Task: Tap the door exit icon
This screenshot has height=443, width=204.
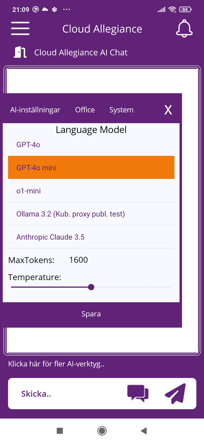Action: (20, 52)
